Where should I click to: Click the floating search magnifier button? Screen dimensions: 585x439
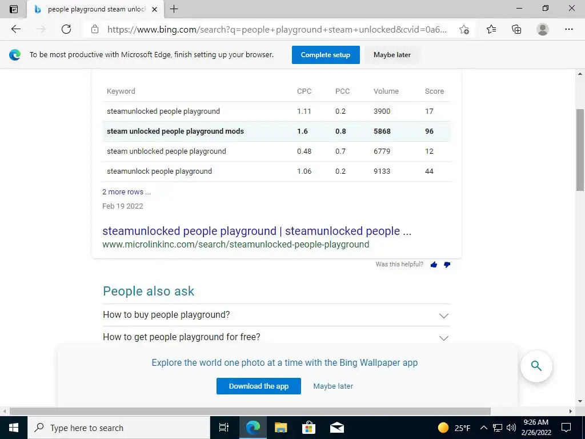(x=536, y=366)
